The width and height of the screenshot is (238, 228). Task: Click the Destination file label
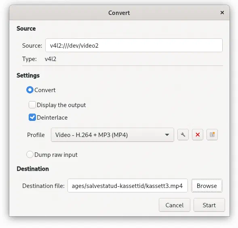[x=43, y=186]
